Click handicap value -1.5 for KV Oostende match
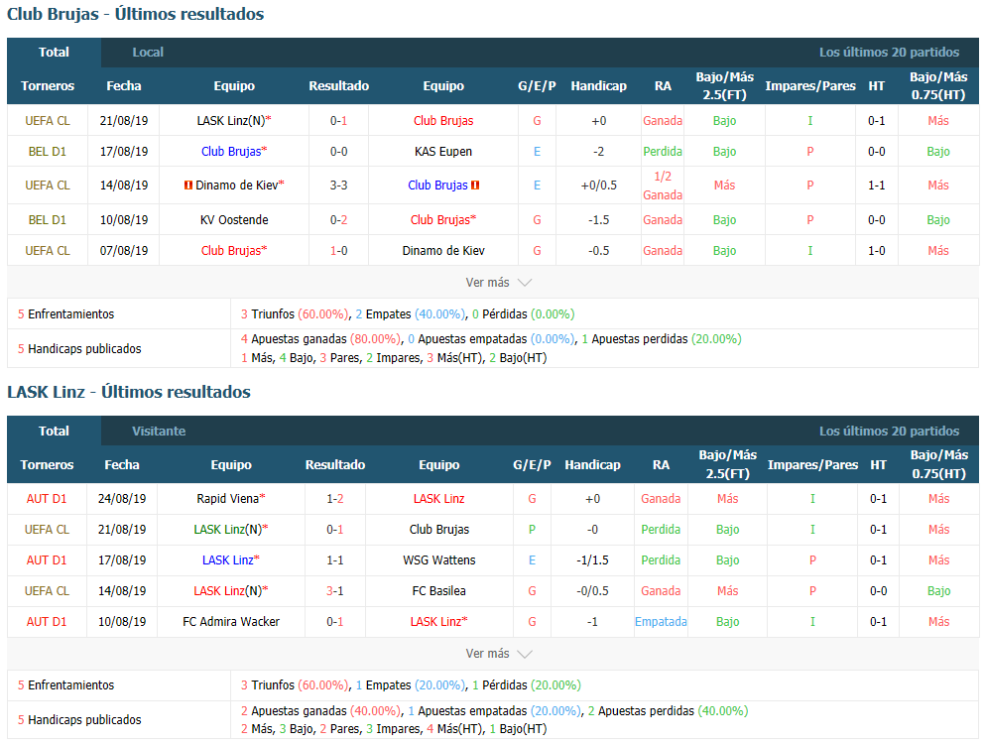 599,220
